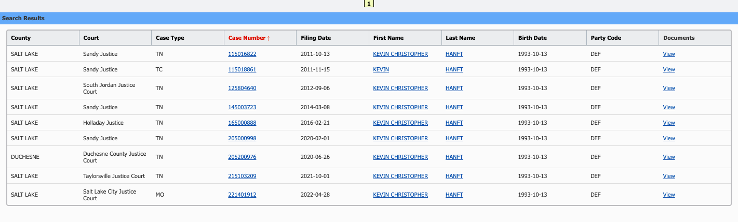Click the Taylorsville Justice Court cell
Viewport: 738px width, 222px height.
(x=114, y=176)
